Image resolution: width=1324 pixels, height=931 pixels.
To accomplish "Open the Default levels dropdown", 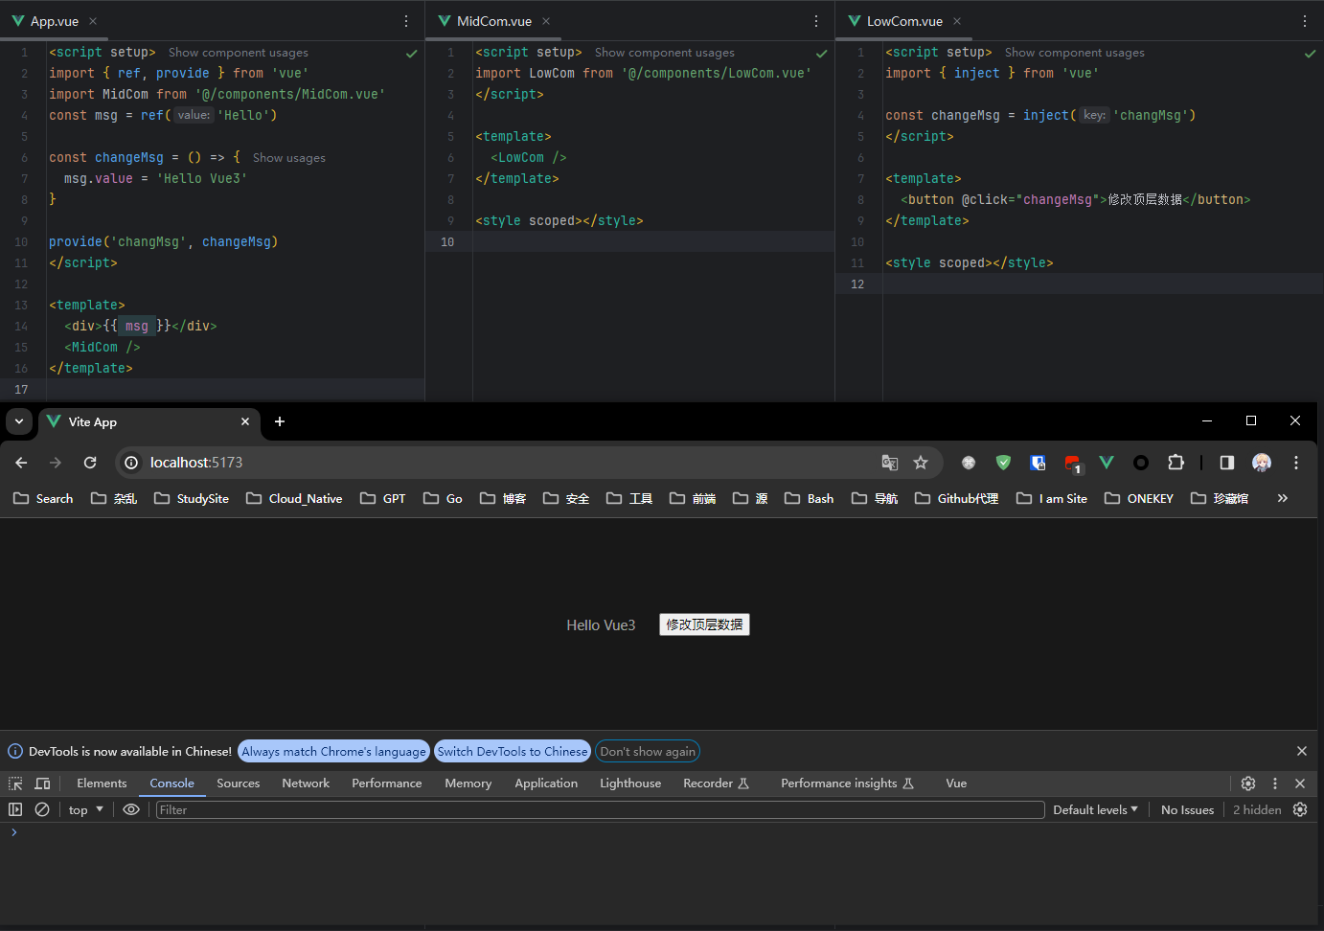I will [1095, 809].
